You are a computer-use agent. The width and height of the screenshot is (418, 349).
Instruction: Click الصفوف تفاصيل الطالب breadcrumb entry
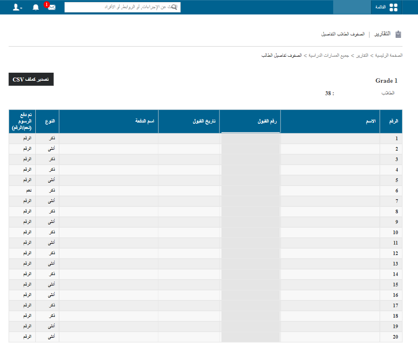[x=281, y=55]
